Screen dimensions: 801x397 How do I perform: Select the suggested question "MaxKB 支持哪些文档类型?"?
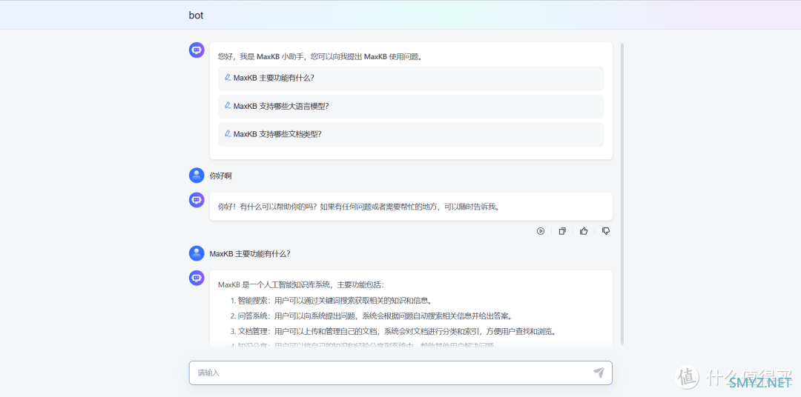411,134
